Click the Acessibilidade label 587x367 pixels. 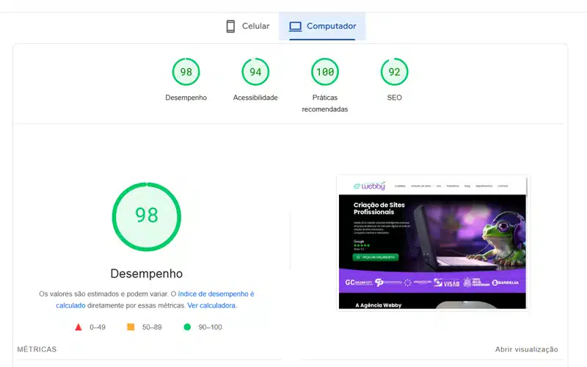click(x=255, y=98)
